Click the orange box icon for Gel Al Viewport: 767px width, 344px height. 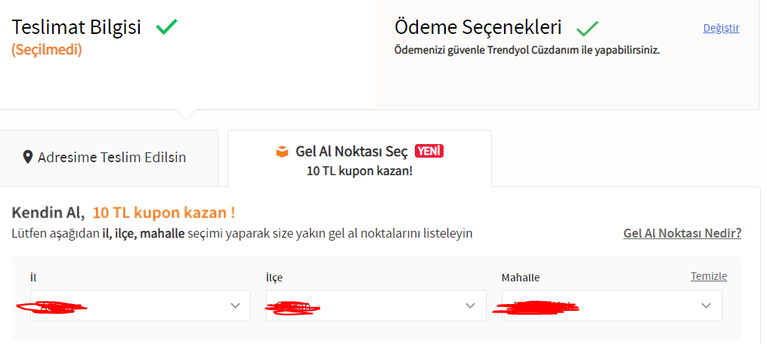pyautogui.click(x=283, y=152)
